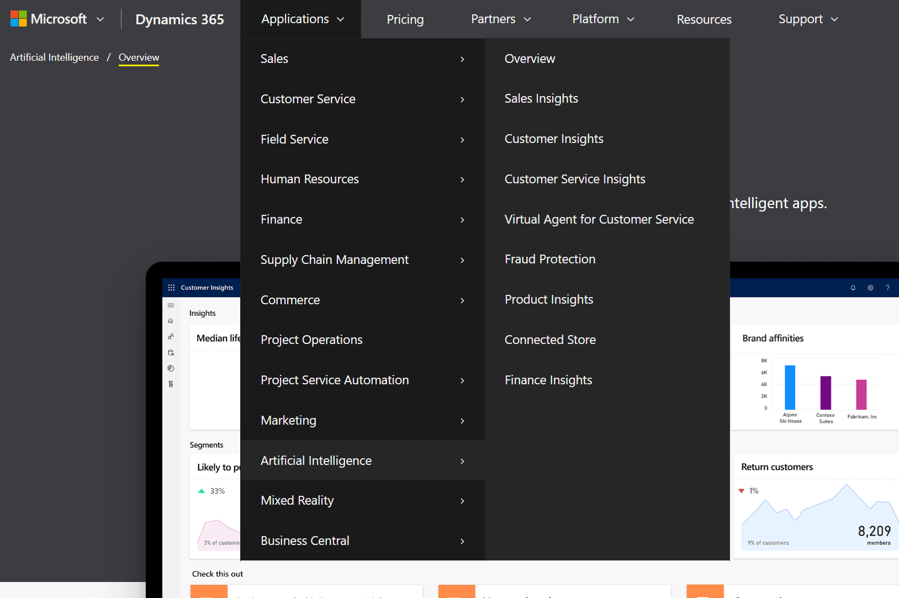
Task: Click the Return customers heading
Action: pos(777,467)
